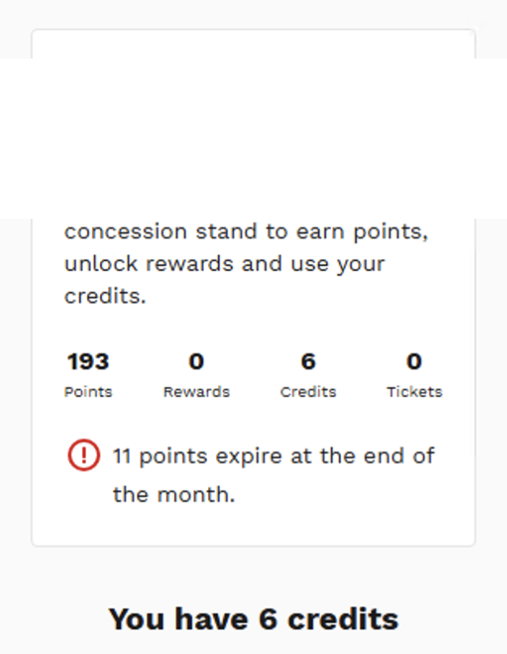The height and width of the screenshot is (654, 507).
Task: Click the word 'concession' in the description
Action: [x=125, y=232]
